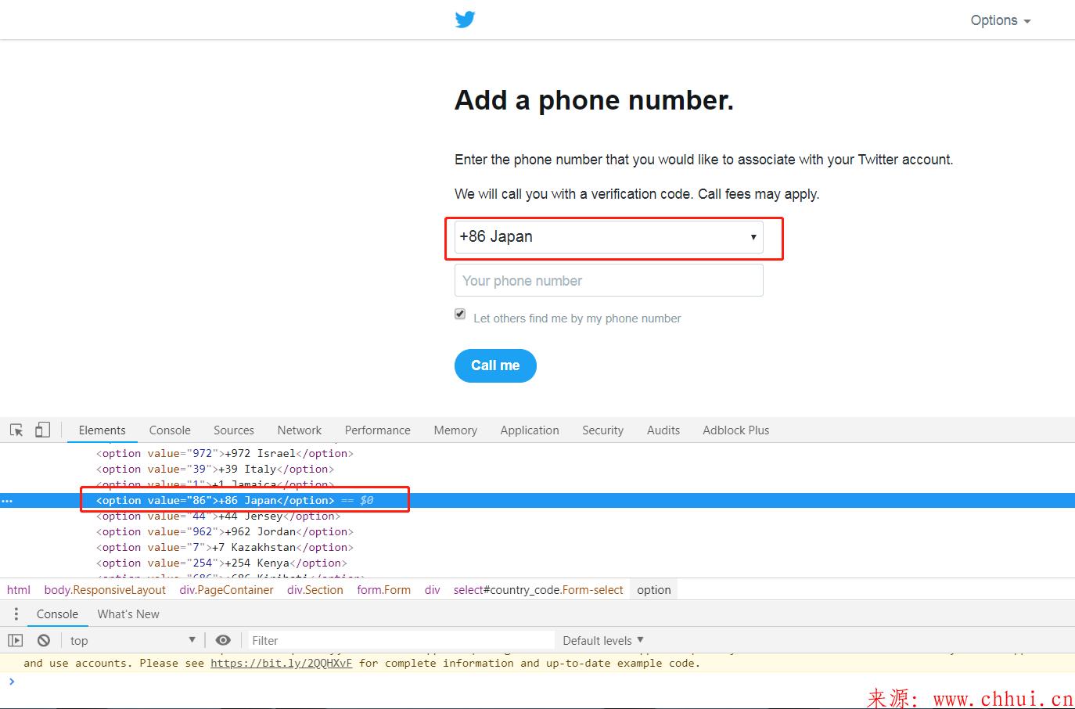This screenshot has height=709, width=1075.
Task: Click form.Form breadcrumb
Action: point(384,590)
